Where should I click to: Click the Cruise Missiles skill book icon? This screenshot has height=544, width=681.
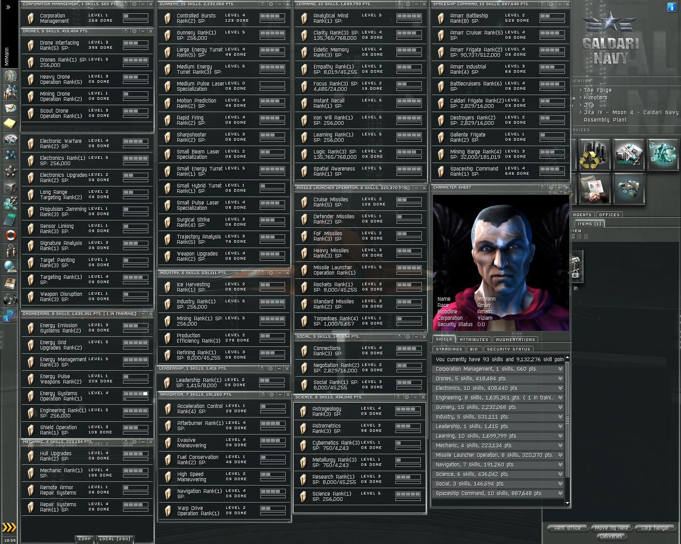tap(304, 202)
